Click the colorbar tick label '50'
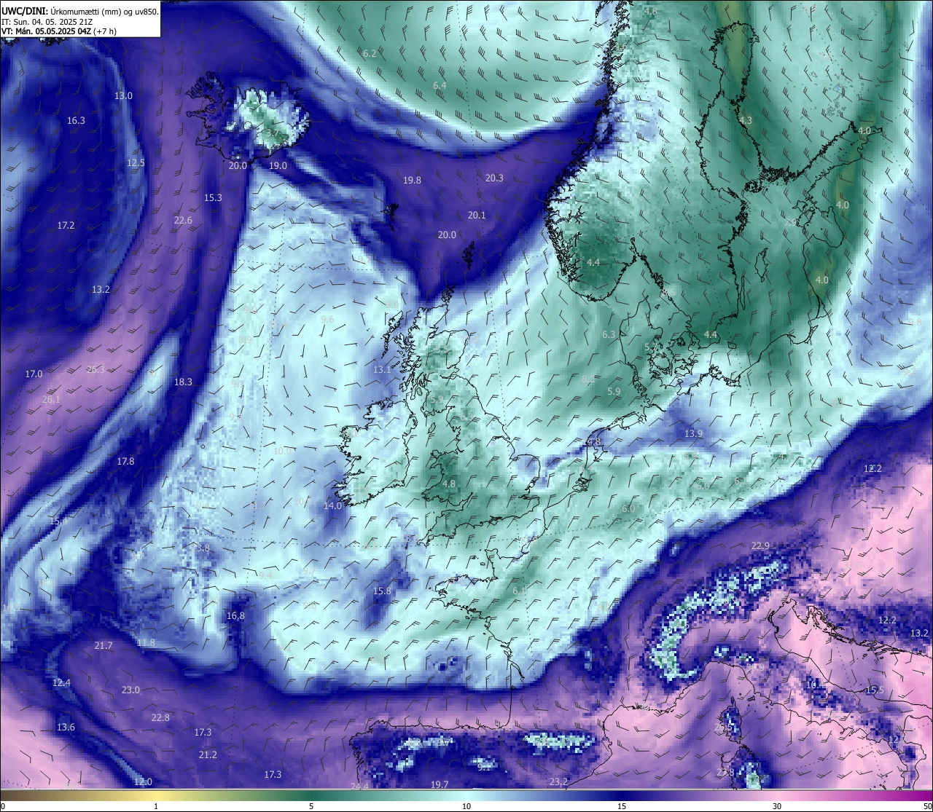Image resolution: width=933 pixels, height=812 pixels. 927,806
